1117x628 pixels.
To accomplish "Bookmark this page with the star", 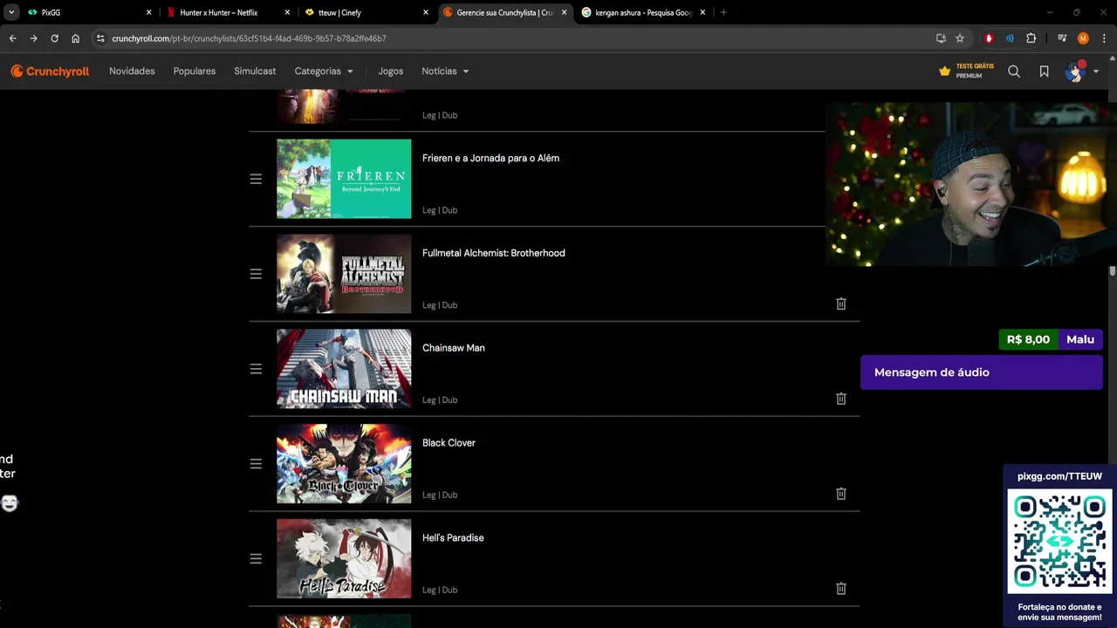I will (960, 38).
